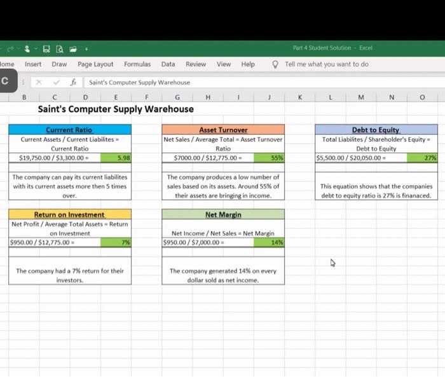This screenshot has height=377, width=445.
Task: Open the Home ribbon tab
Action: [x=7, y=64]
